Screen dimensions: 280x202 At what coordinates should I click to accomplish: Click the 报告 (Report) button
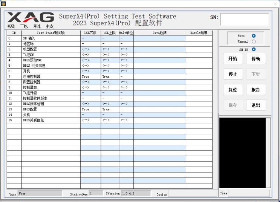pyautogui.click(x=256, y=89)
